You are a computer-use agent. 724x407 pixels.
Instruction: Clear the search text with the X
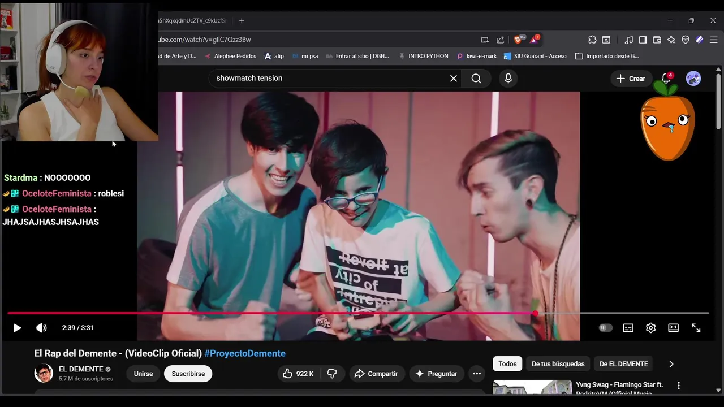453,79
